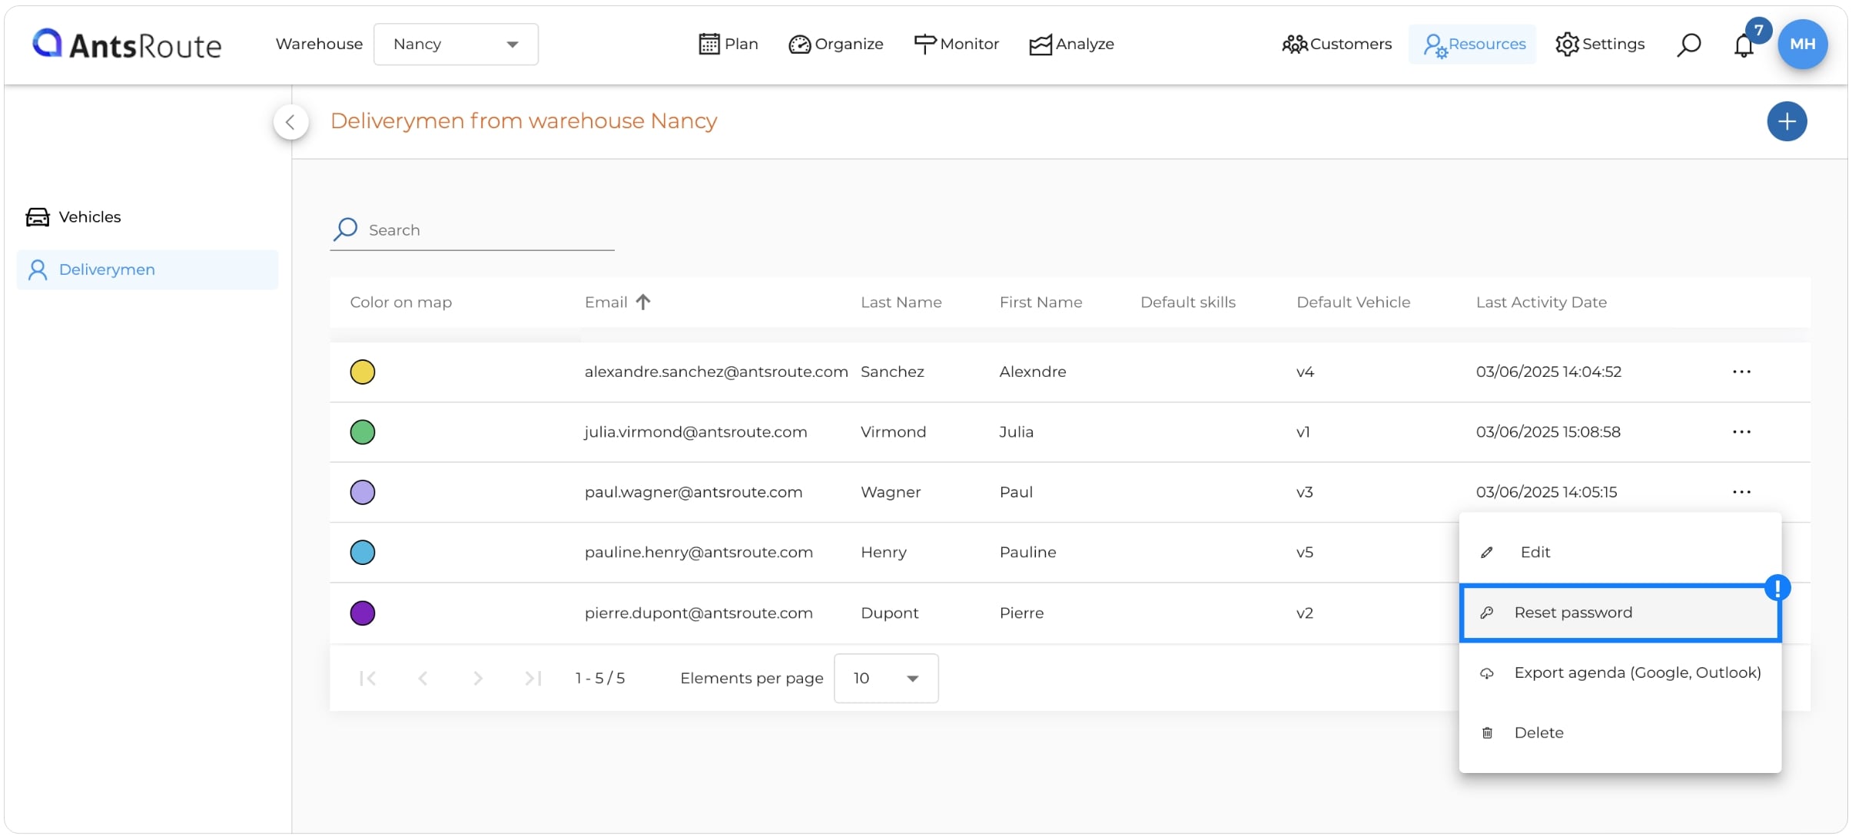1852x839 pixels.
Task: Click the 1 - 5 / 5 pagination count
Action: click(600, 678)
